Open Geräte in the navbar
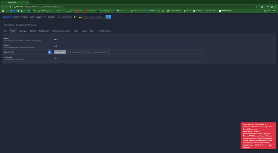Image resolution: width=278 pixels, height=153 pixels. [16, 17]
